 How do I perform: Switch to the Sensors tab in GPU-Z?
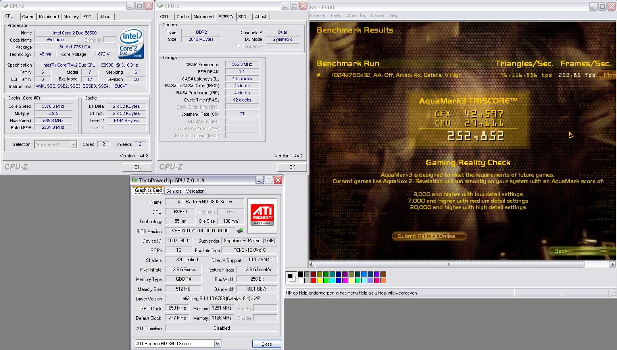[x=174, y=191]
